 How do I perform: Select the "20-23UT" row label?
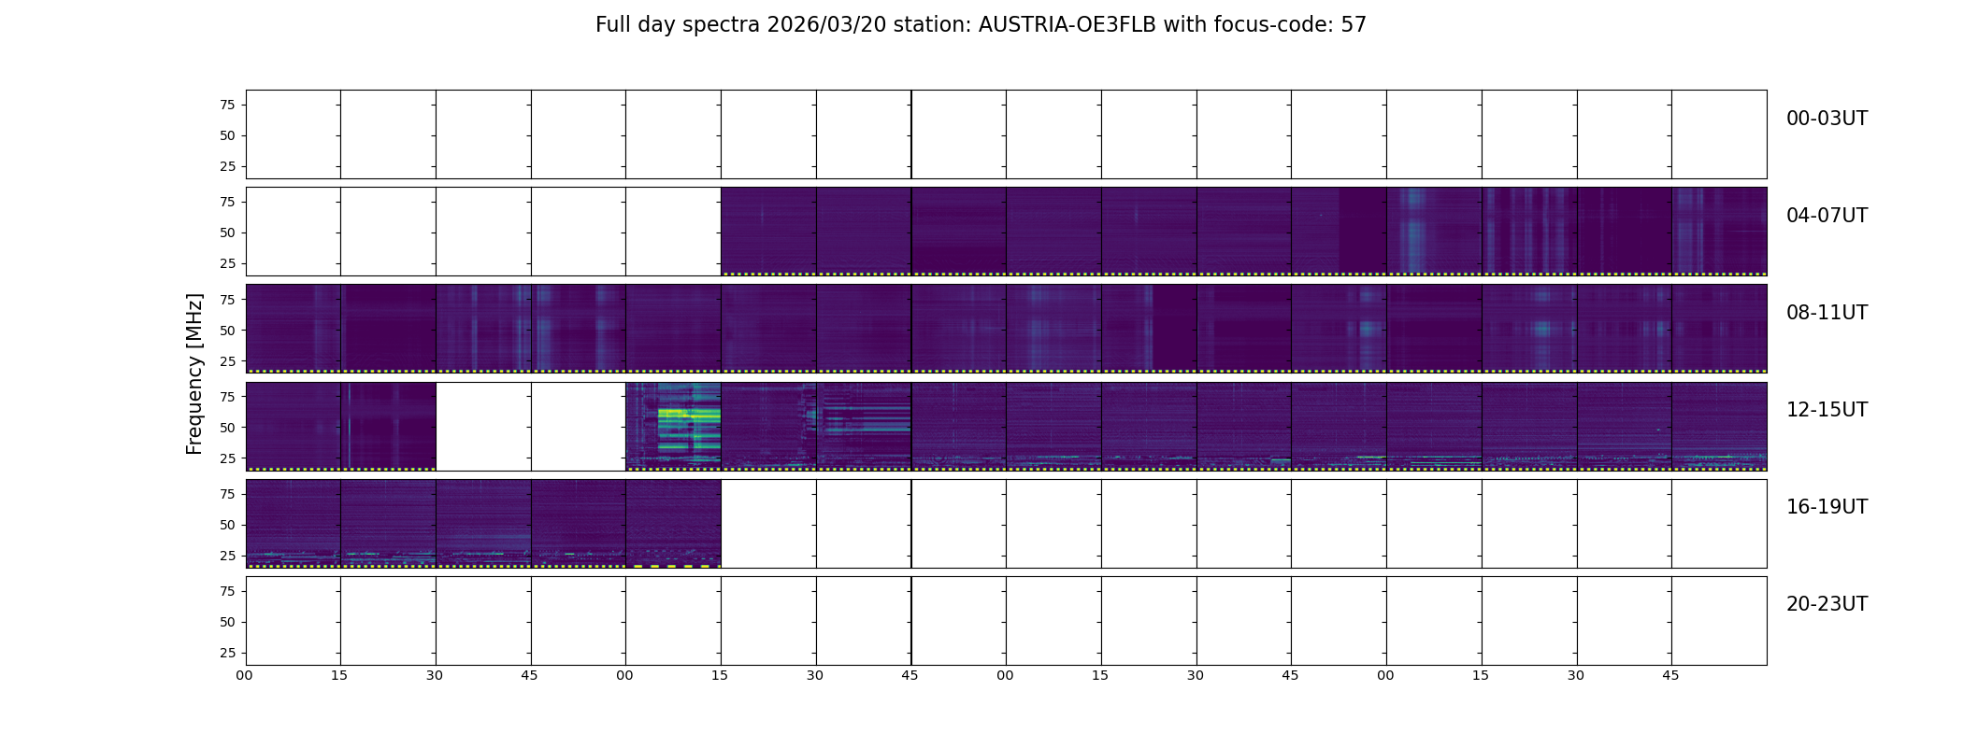point(1827,604)
